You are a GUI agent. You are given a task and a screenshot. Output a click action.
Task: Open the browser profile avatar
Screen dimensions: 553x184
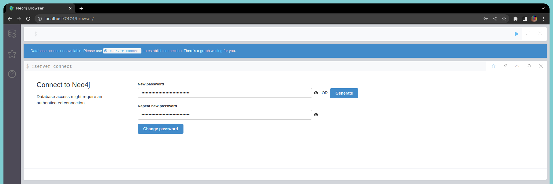(x=534, y=19)
